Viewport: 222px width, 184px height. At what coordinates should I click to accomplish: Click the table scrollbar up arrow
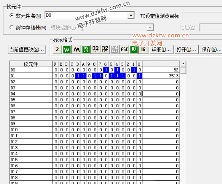pyautogui.click(x=183, y=64)
